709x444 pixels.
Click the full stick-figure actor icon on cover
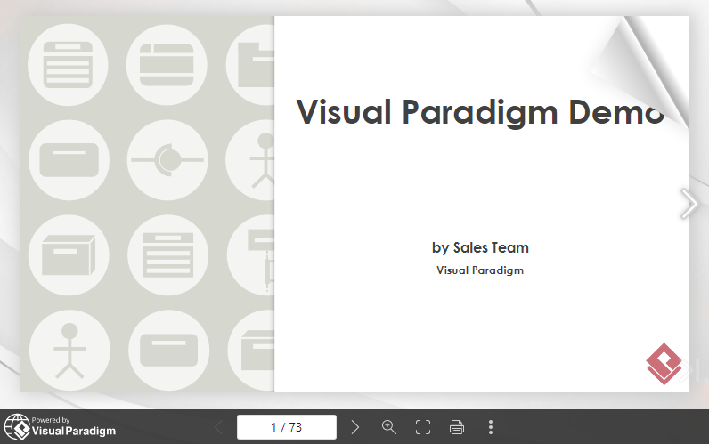69,351
